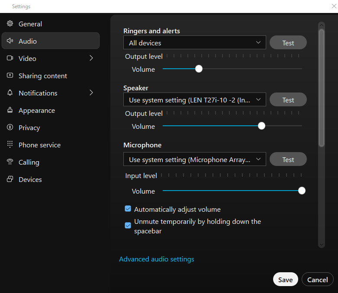Click the Ringers and alerts volume slider handle
The image size is (338, 293).
click(199, 69)
